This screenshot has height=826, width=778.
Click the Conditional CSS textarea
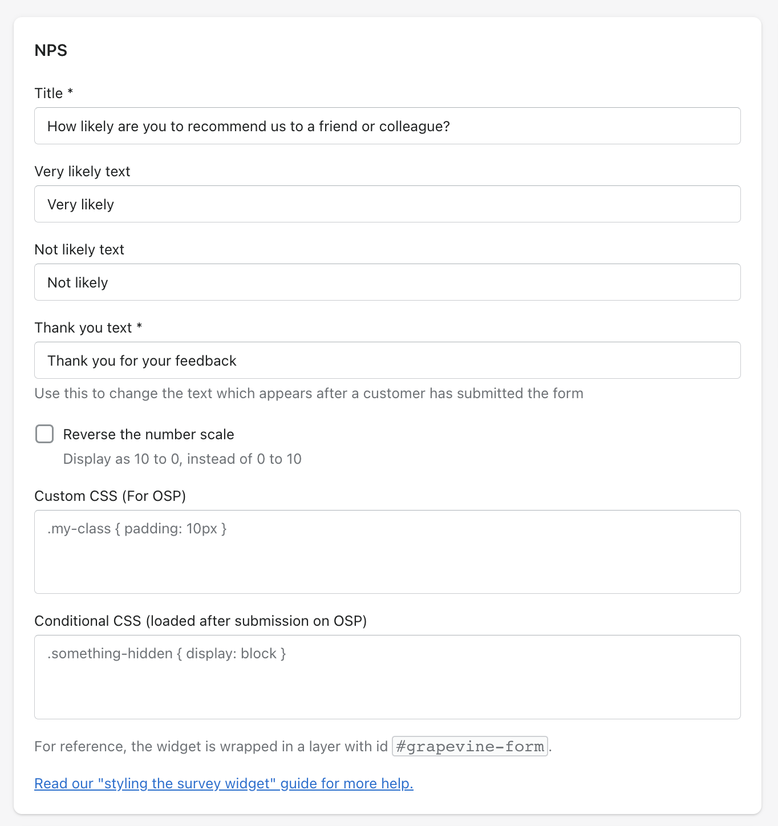pyautogui.click(x=387, y=677)
